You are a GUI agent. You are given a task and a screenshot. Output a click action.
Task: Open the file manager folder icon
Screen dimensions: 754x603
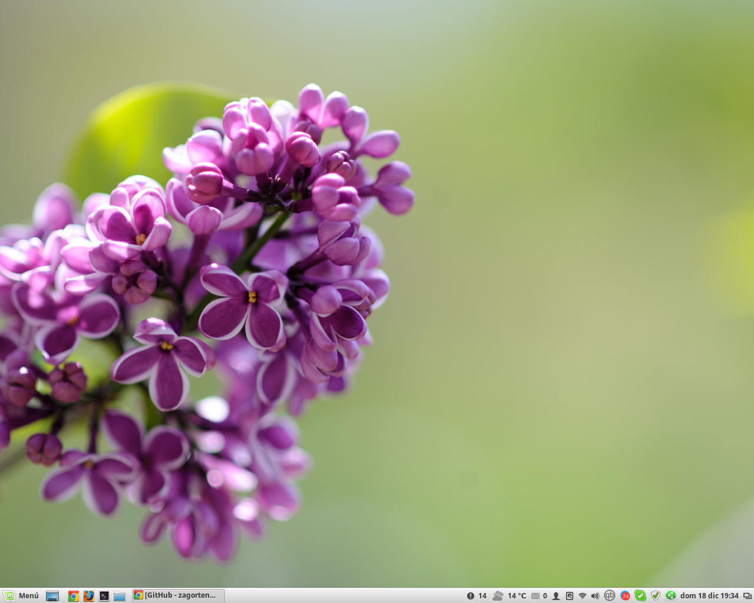pos(120,596)
